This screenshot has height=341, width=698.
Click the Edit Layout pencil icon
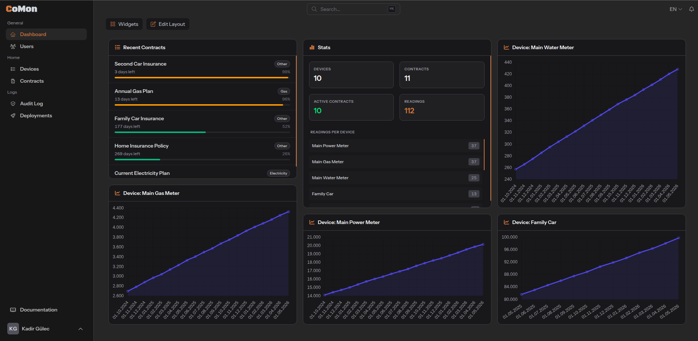click(153, 24)
